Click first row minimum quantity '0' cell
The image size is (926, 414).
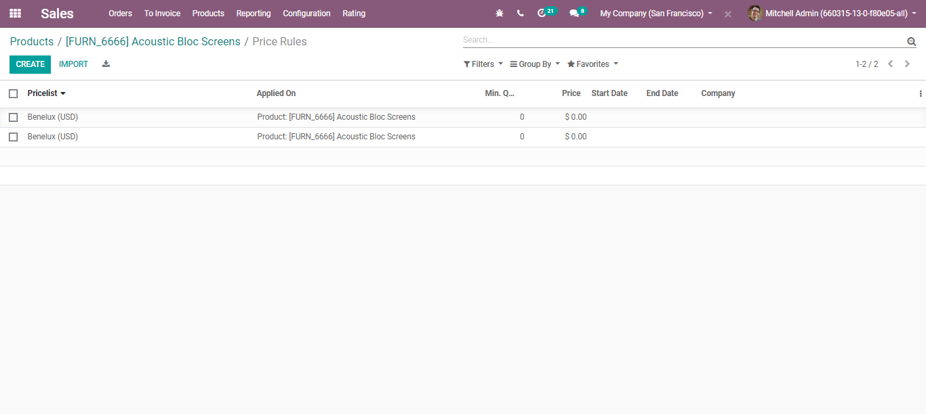tap(522, 117)
